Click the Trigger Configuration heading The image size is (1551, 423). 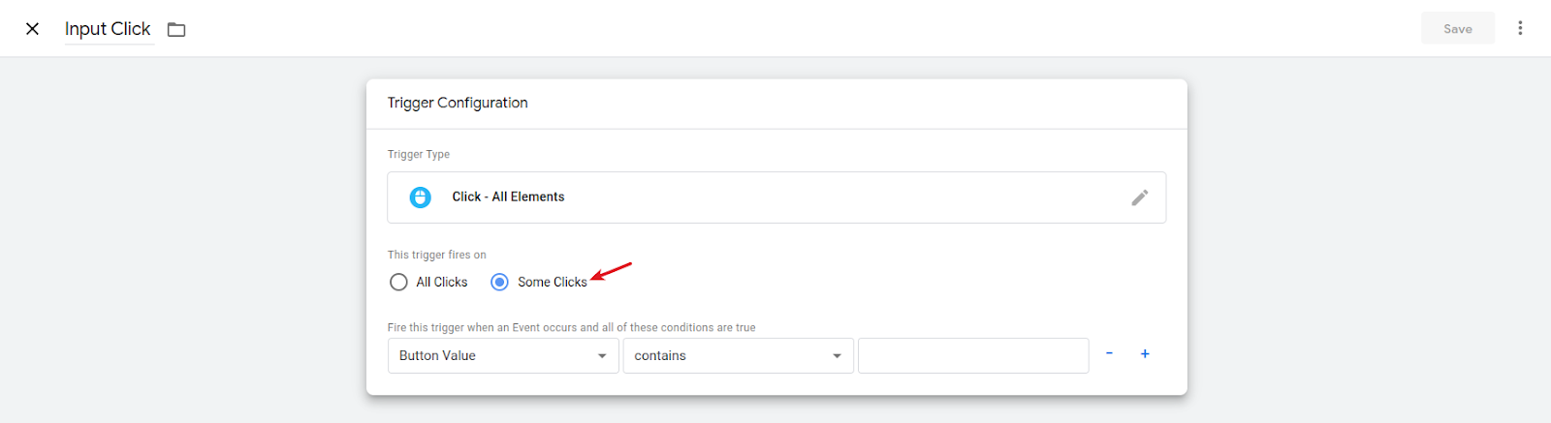click(458, 103)
